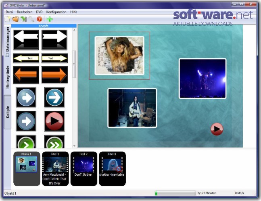261x201 pixels.
Task: Save the project via the toolbar icon
Action: [23, 19]
